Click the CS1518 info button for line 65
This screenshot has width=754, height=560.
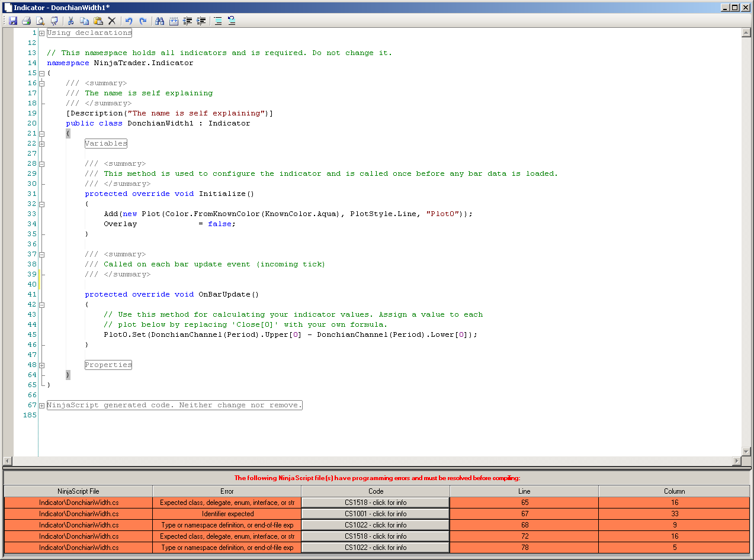click(x=376, y=503)
